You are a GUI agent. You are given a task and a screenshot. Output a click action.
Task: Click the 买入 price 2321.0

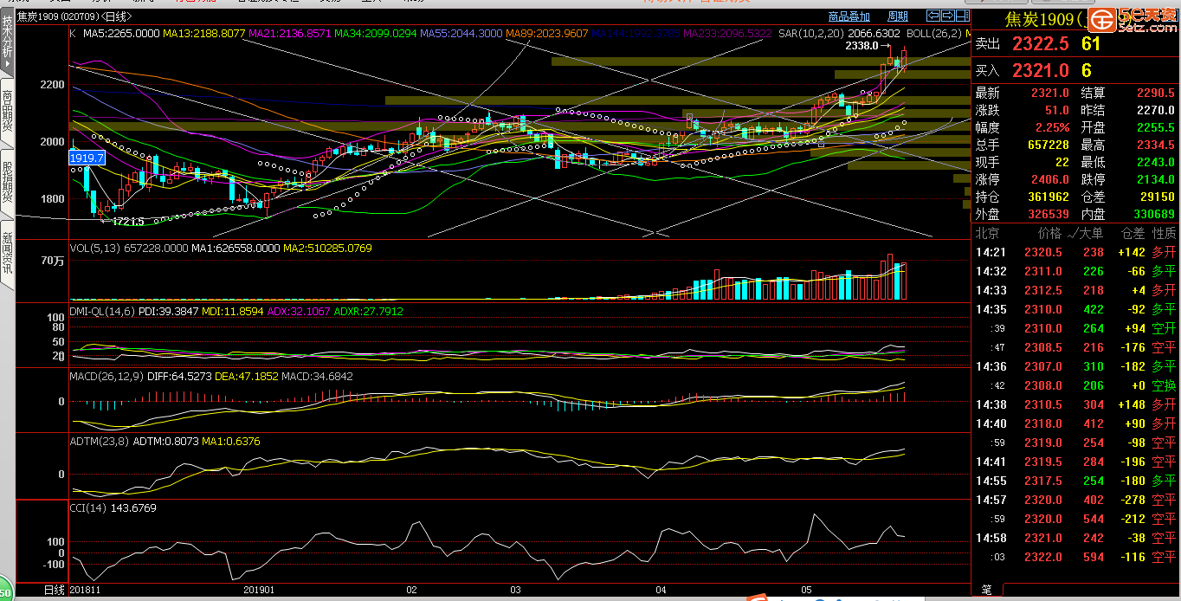(x=1041, y=71)
